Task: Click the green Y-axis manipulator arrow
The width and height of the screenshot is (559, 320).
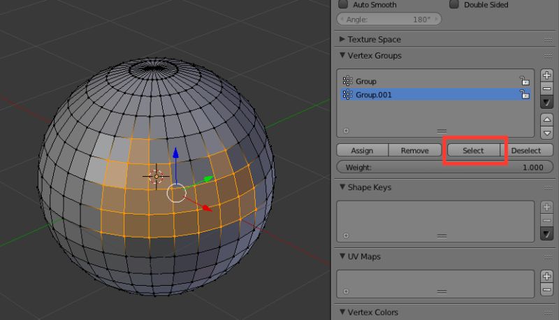Action: pyautogui.click(x=208, y=179)
